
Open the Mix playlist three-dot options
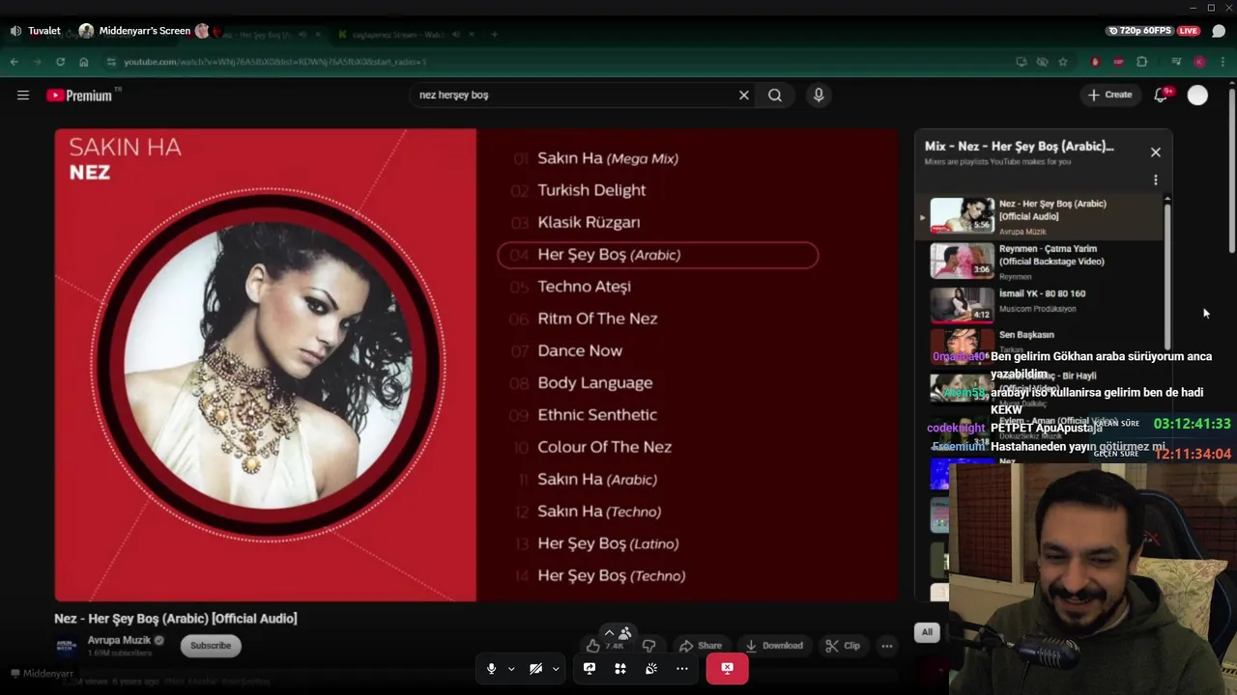pyautogui.click(x=1156, y=181)
